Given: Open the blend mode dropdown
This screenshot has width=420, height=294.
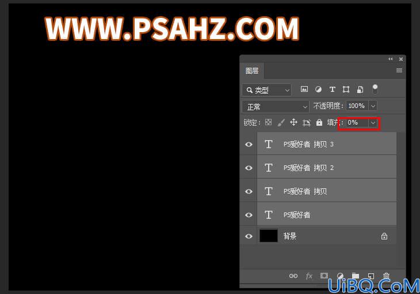Looking at the screenshot, I should click(x=276, y=107).
